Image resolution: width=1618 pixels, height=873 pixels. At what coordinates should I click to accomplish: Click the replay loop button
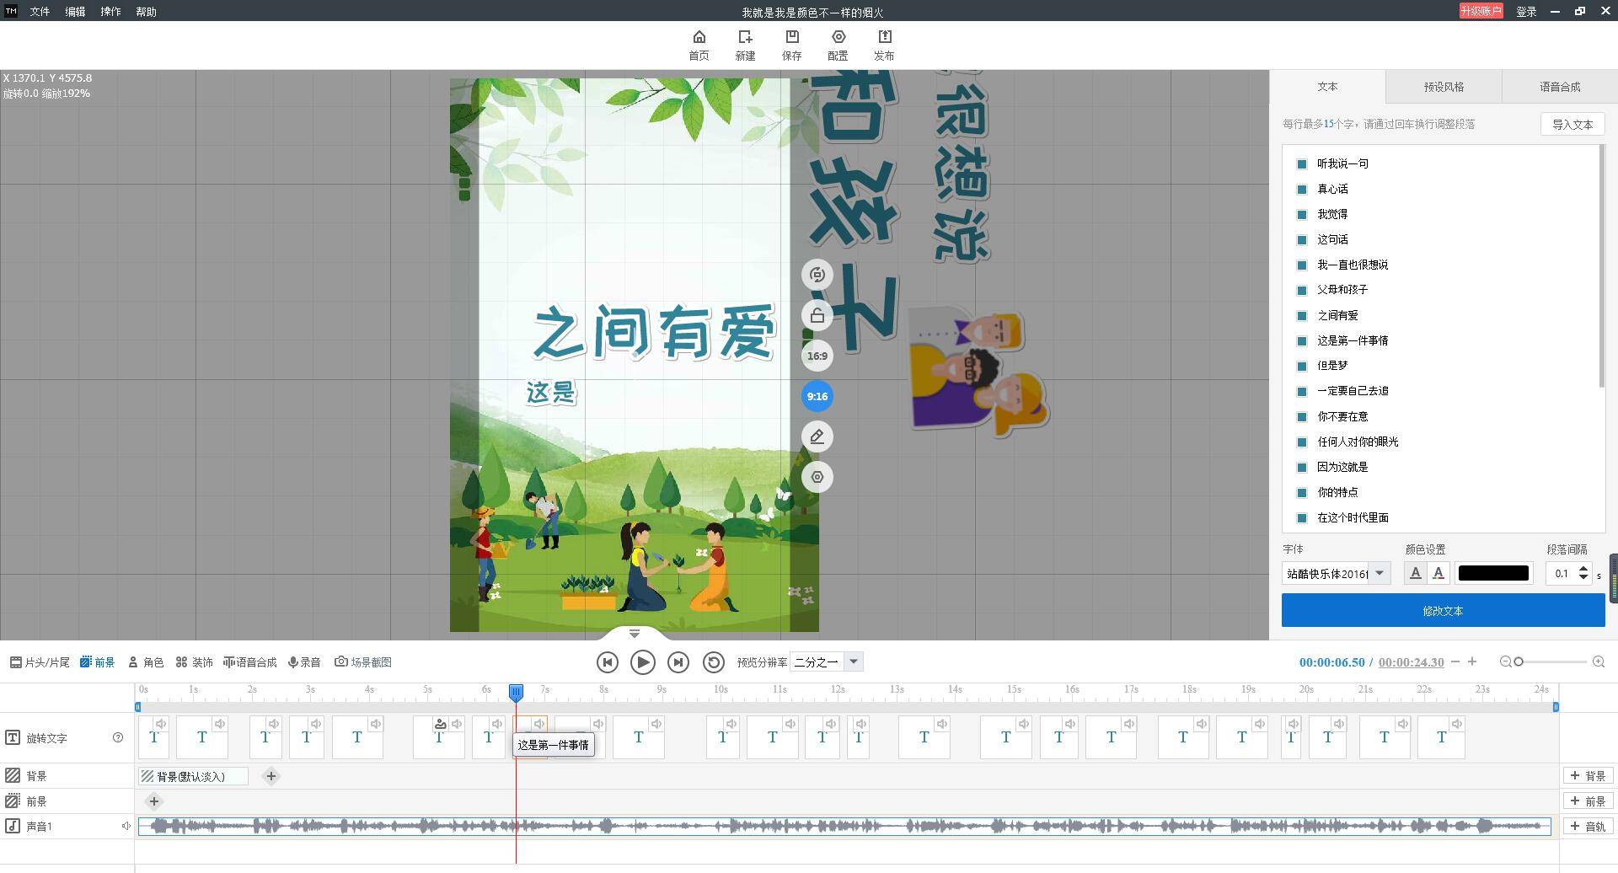coord(713,662)
